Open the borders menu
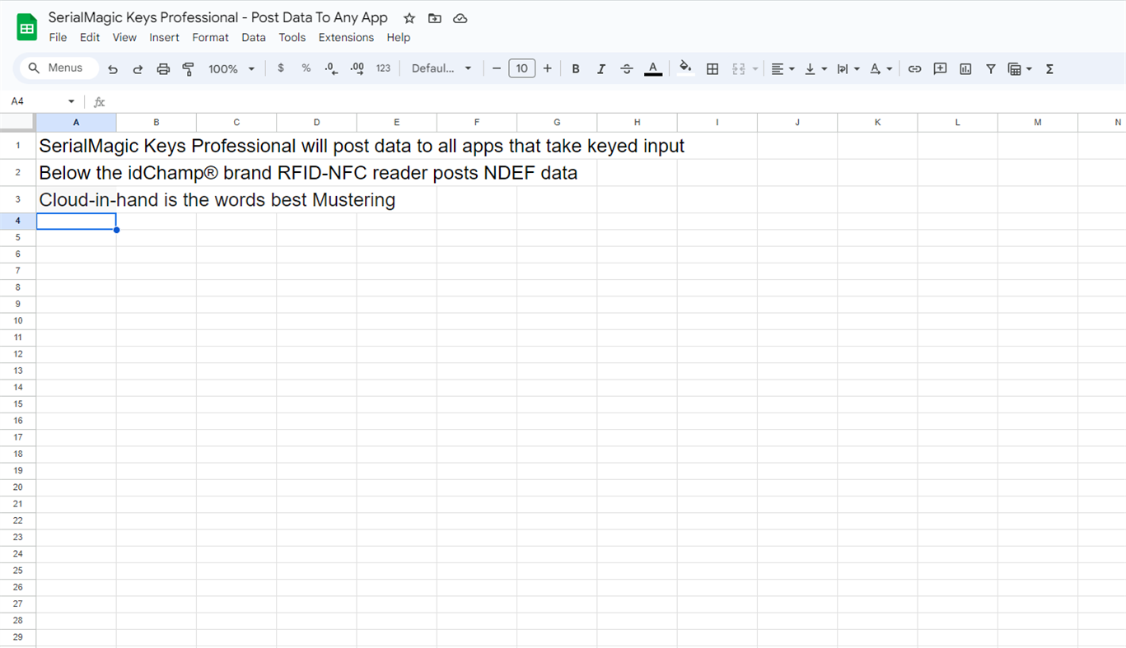1126x648 pixels. 713,69
